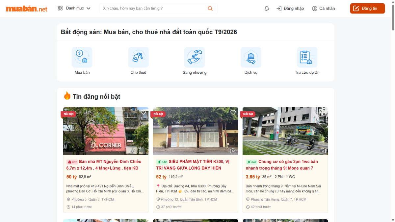395x222 pixels.
Task: Click description starting 'Địa chỉ: Đường A4, Khu K300'
Action: coord(195,188)
